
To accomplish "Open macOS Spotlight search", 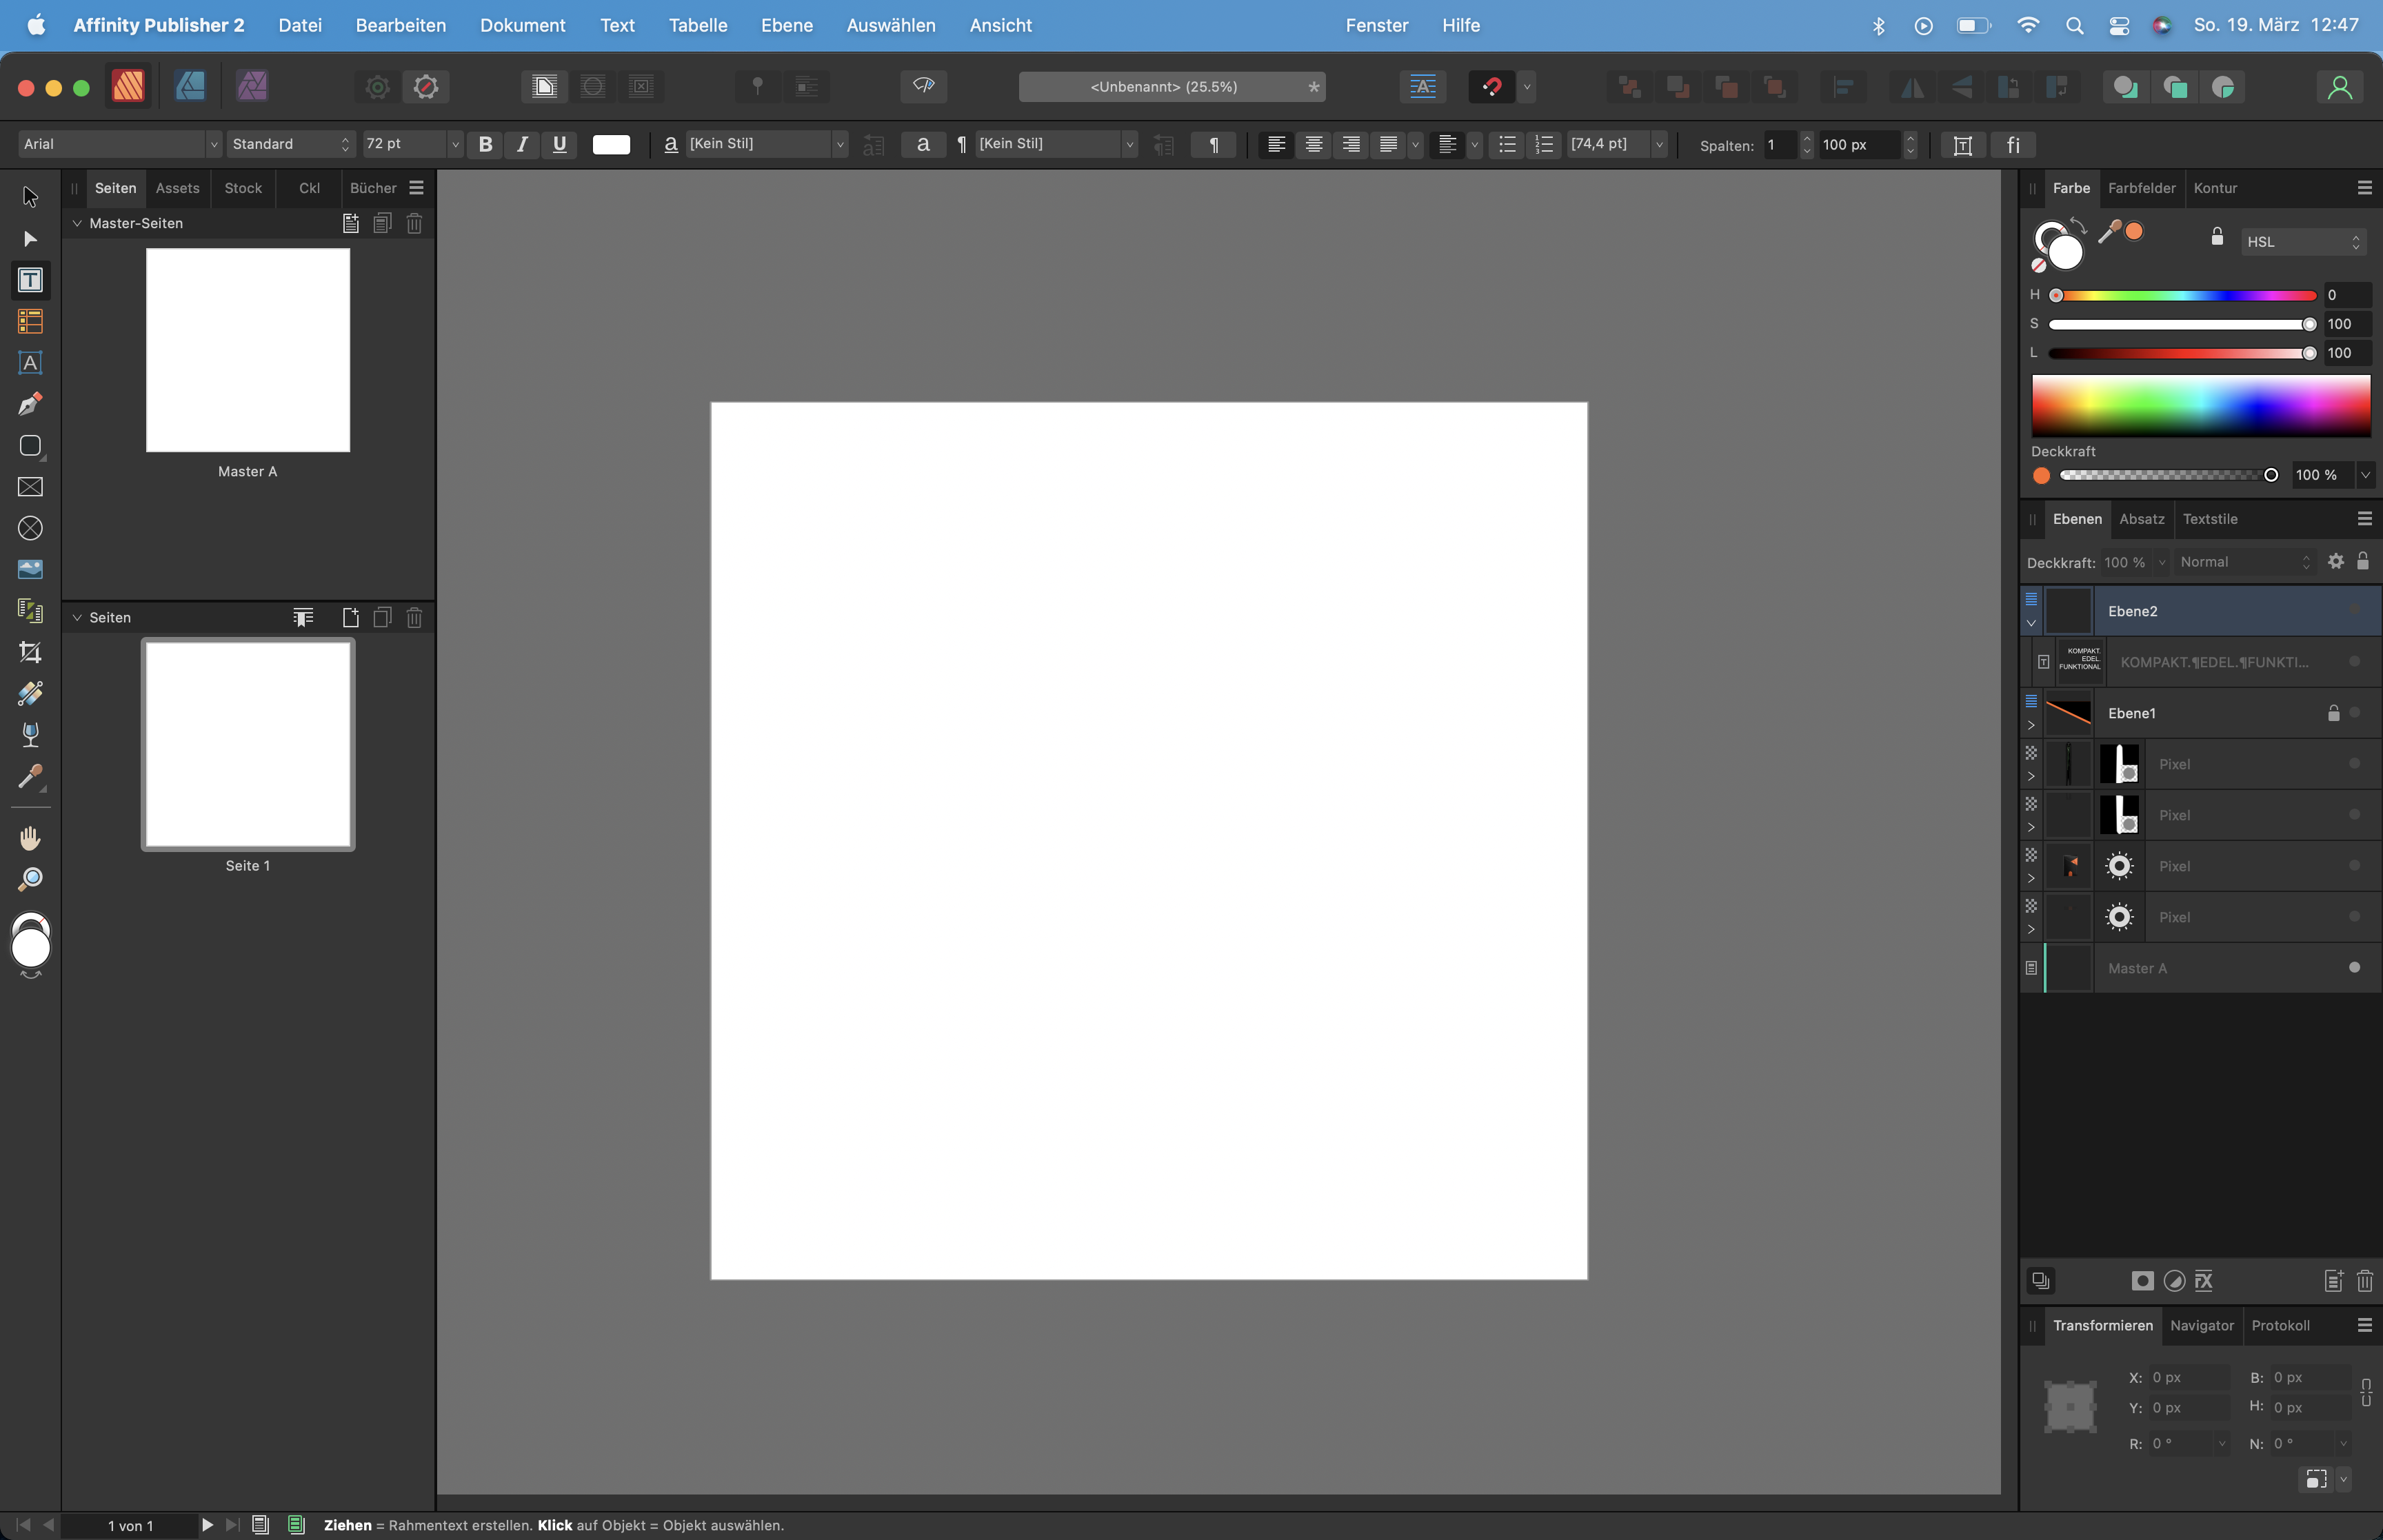I will pyautogui.click(x=2074, y=25).
